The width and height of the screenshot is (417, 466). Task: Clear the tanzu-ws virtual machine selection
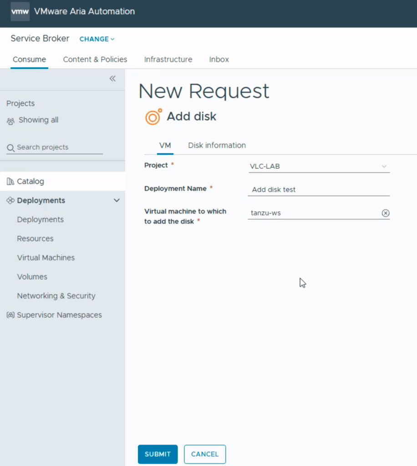point(386,213)
